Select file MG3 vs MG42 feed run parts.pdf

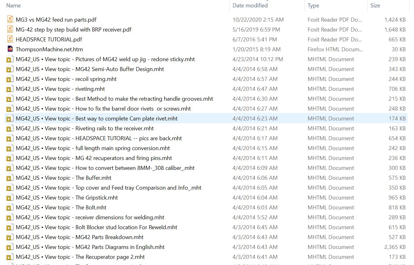click(x=56, y=19)
